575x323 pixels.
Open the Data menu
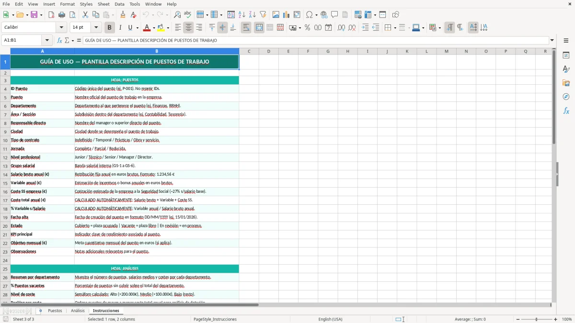tap(119, 4)
